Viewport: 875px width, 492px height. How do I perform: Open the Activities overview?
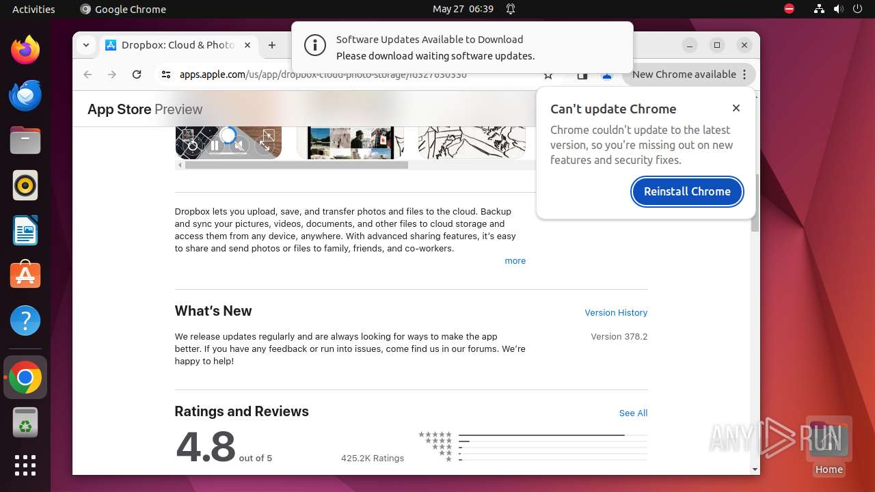coord(33,9)
